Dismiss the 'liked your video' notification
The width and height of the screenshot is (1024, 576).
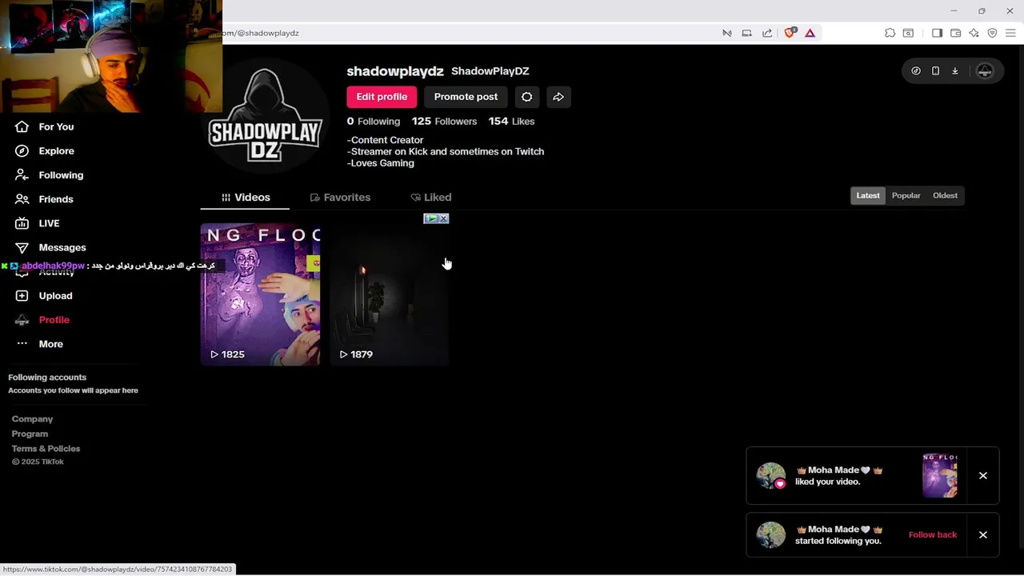coord(982,475)
